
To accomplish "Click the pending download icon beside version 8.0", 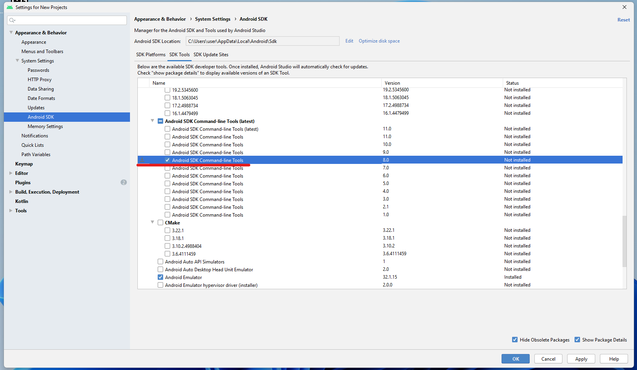I will click(142, 160).
